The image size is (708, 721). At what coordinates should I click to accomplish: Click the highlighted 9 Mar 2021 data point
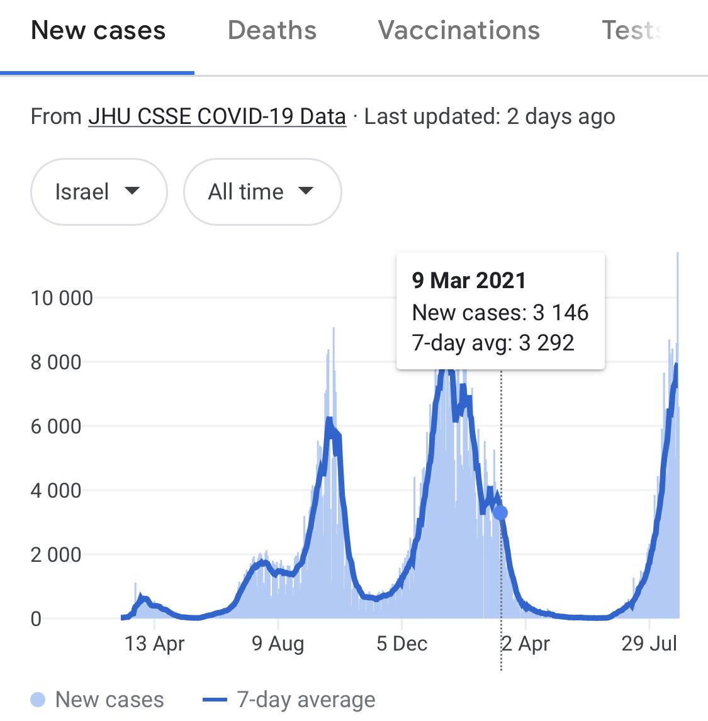point(500,513)
